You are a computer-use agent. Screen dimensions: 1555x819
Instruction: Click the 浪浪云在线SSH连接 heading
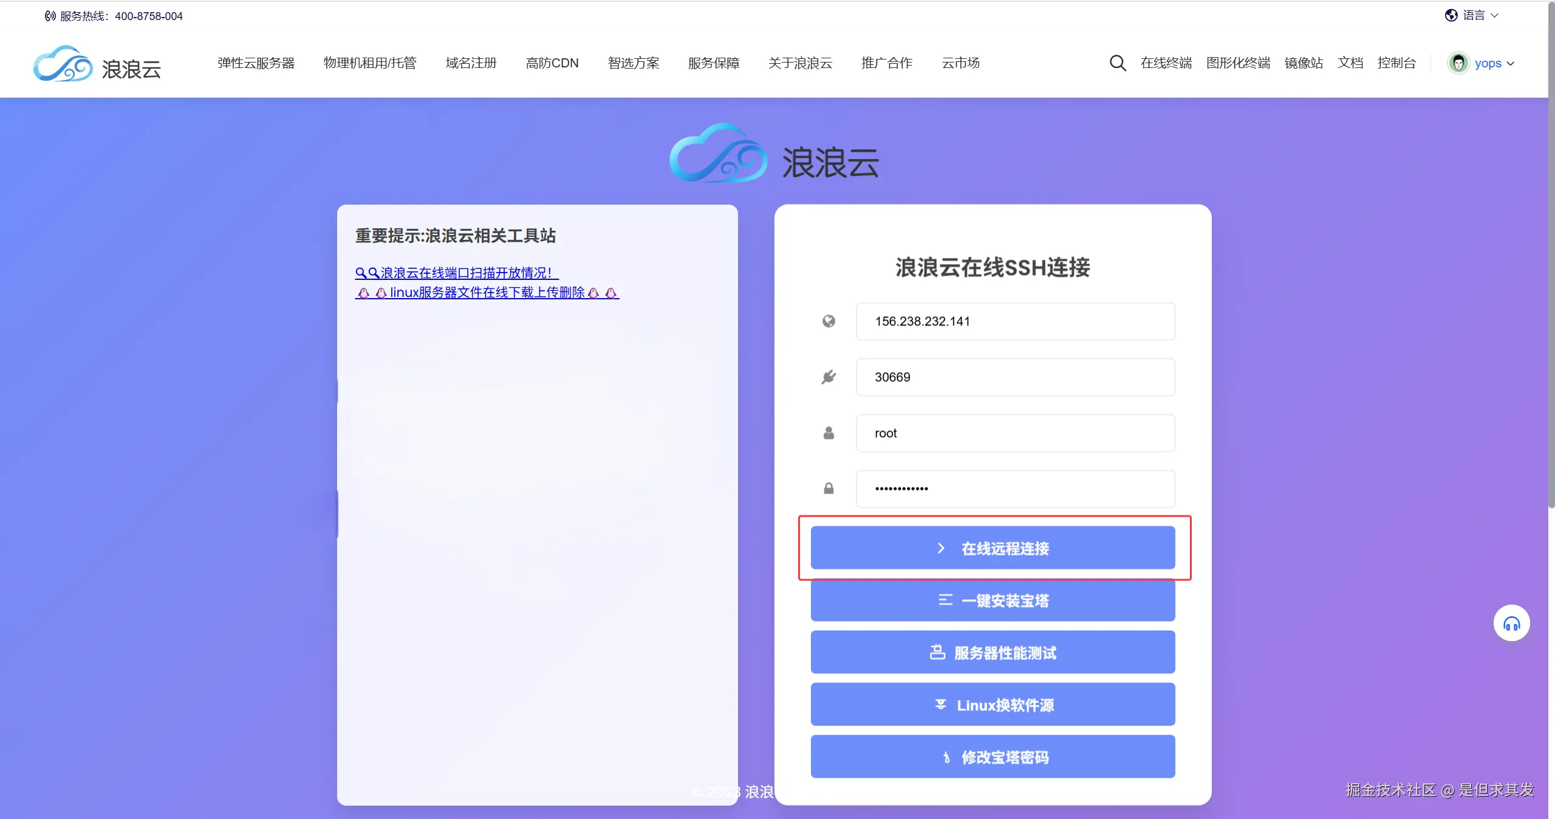(x=993, y=268)
